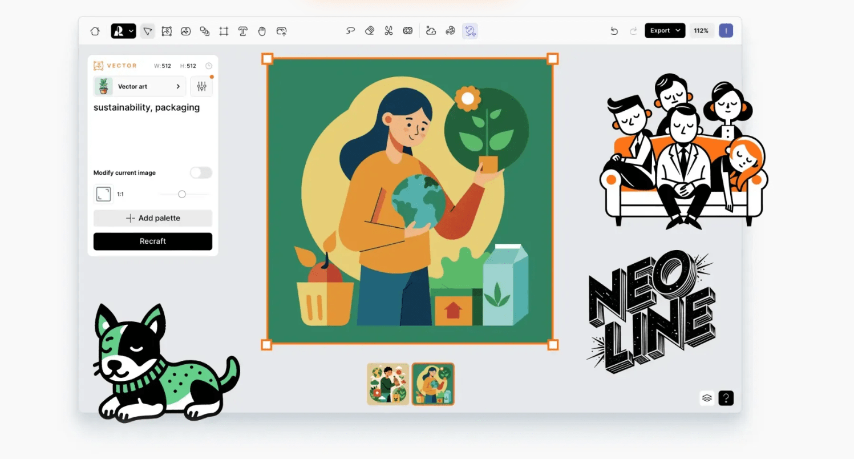Toggle the Modify current image switch
The height and width of the screenshot is (459, 854).
pyautogui.click(x=201, y=172)
